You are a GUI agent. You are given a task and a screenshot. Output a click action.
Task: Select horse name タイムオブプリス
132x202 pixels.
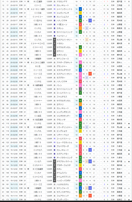[64, 177]
